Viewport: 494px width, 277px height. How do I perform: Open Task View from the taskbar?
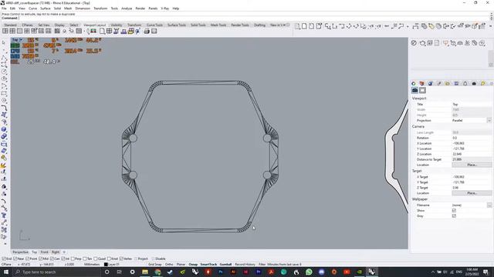[120, 272]
